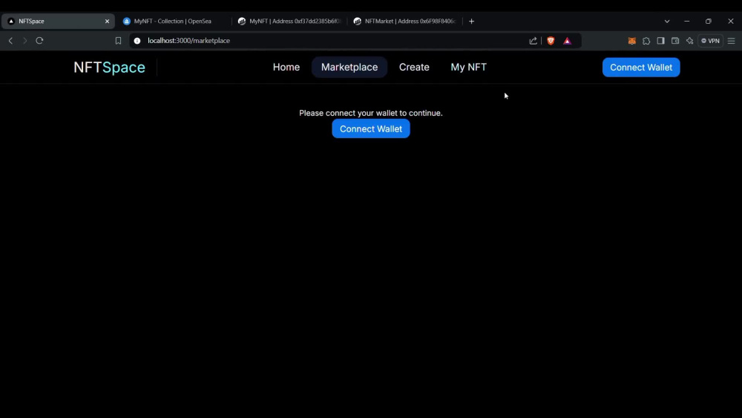
Task: Restore down the browser window
Action: tap(709, 21)
